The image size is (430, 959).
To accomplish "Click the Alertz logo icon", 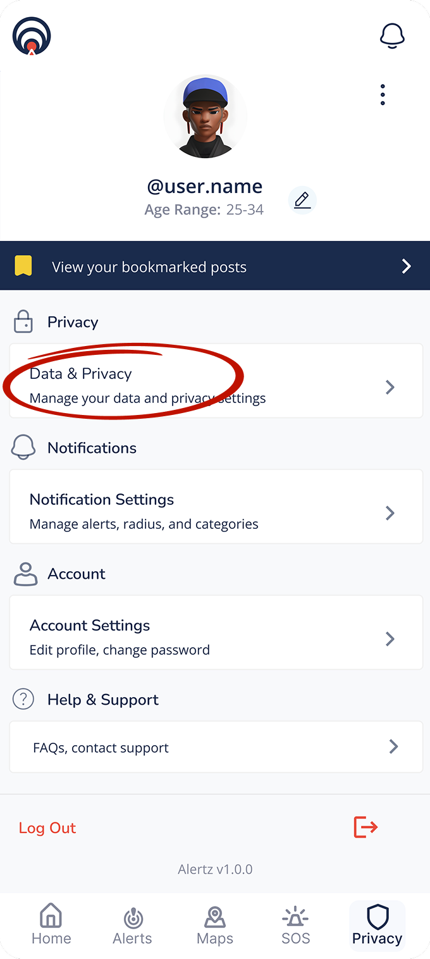I will pos(32,36).
